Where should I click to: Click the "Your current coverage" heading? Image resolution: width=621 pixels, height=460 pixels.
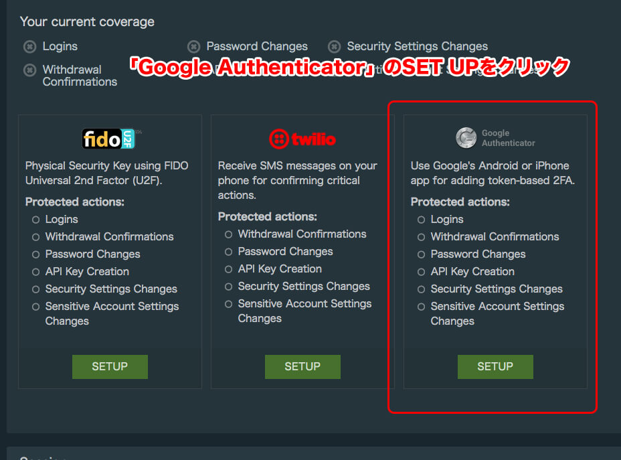click(87, 22)
